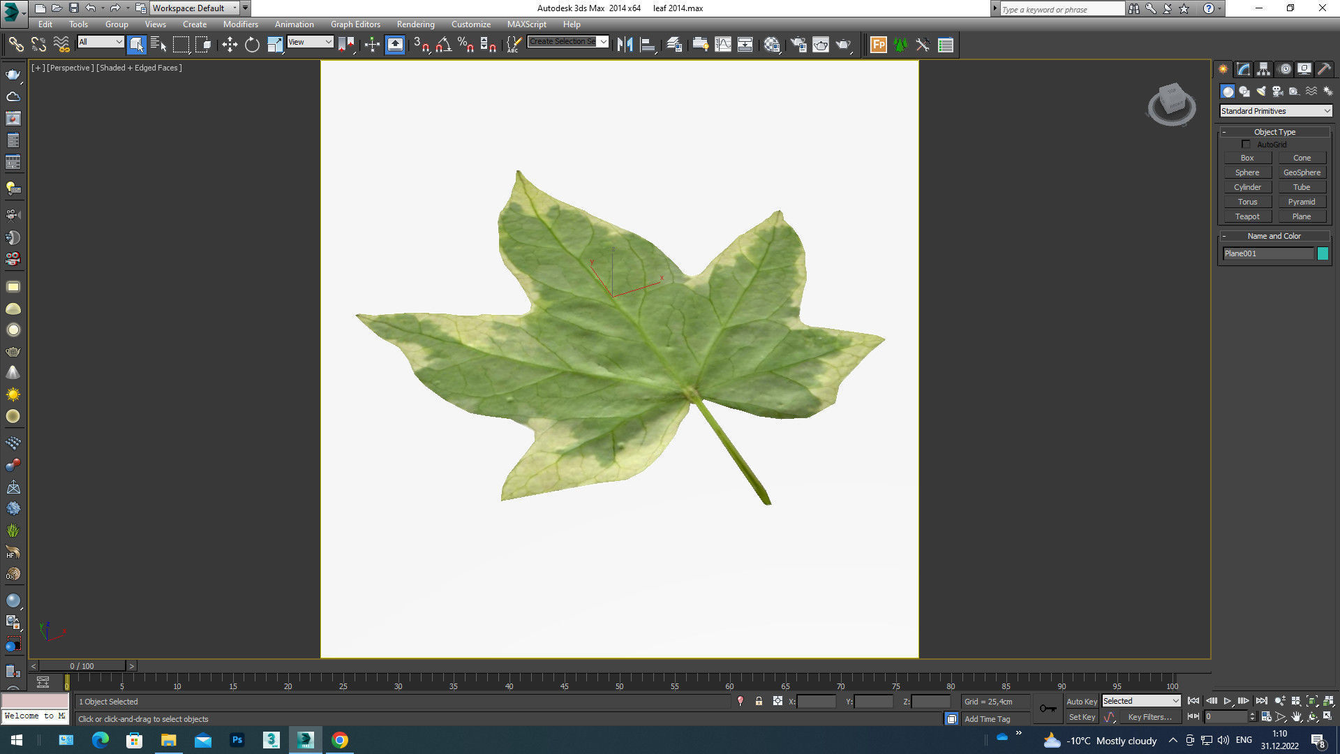
Task: Open Curve Editor icon
Action: tap(723, 45)
